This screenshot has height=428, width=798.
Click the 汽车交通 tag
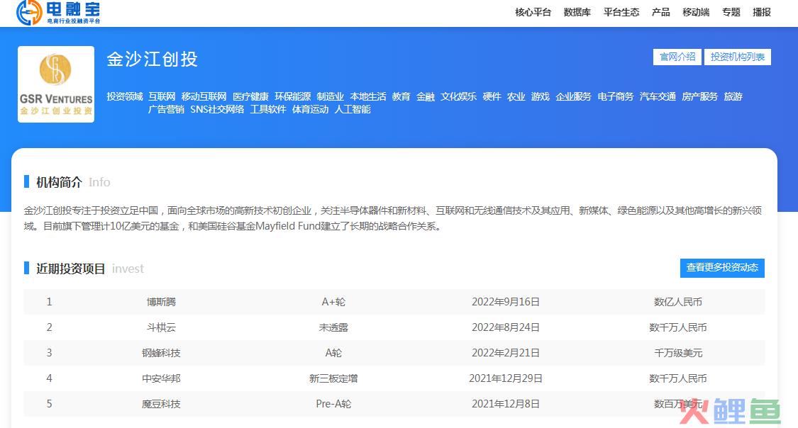pos(658,96)
